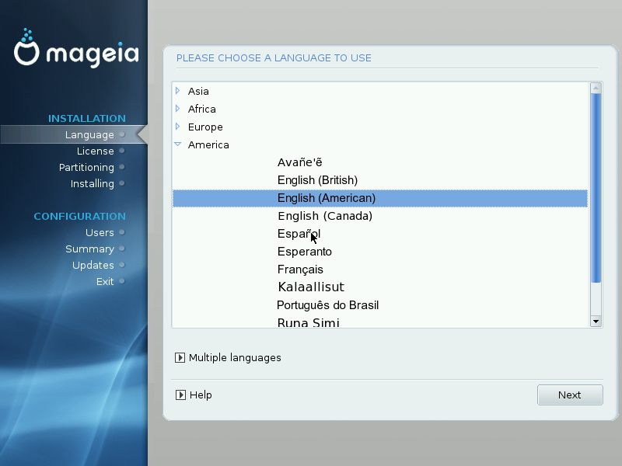Screen dimensions: 622x466
Task: Click the Africa tree label
Action: 202,109
